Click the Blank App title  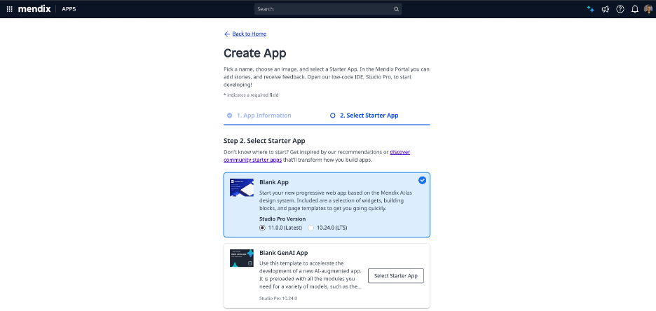[x=274, y=182]
